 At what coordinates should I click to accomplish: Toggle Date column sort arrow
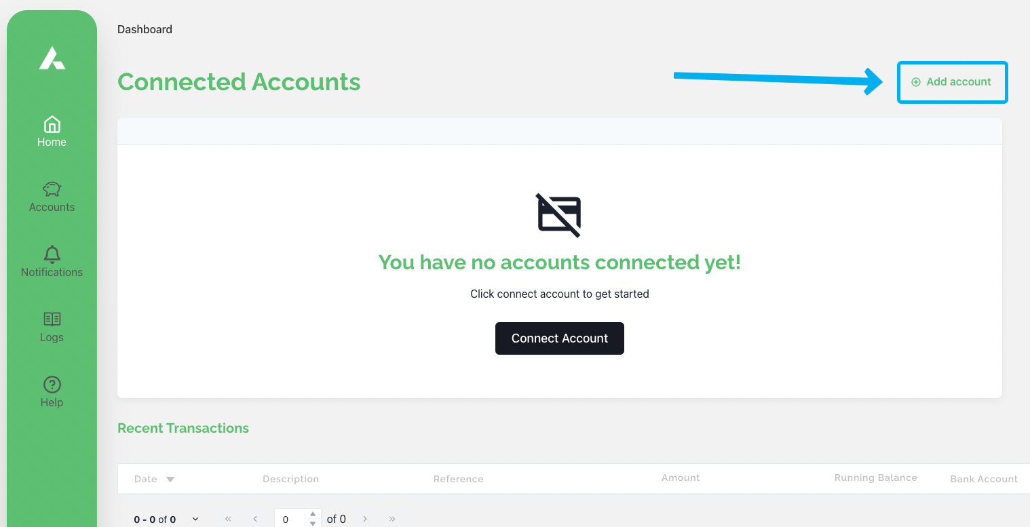170,480
